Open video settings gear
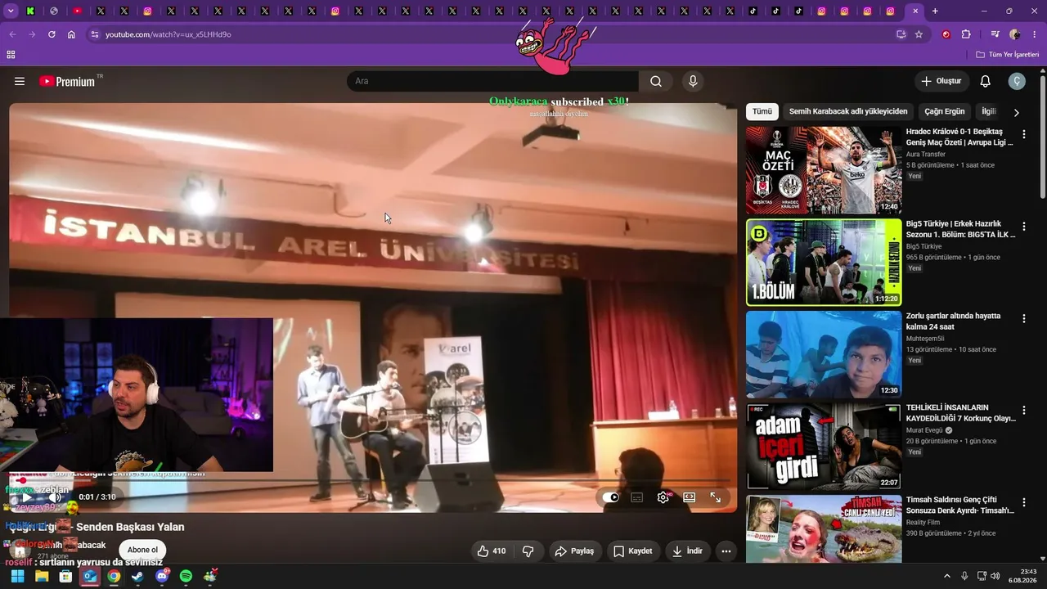This screenshot has height=589, width=1047. [x=663, y=497]
